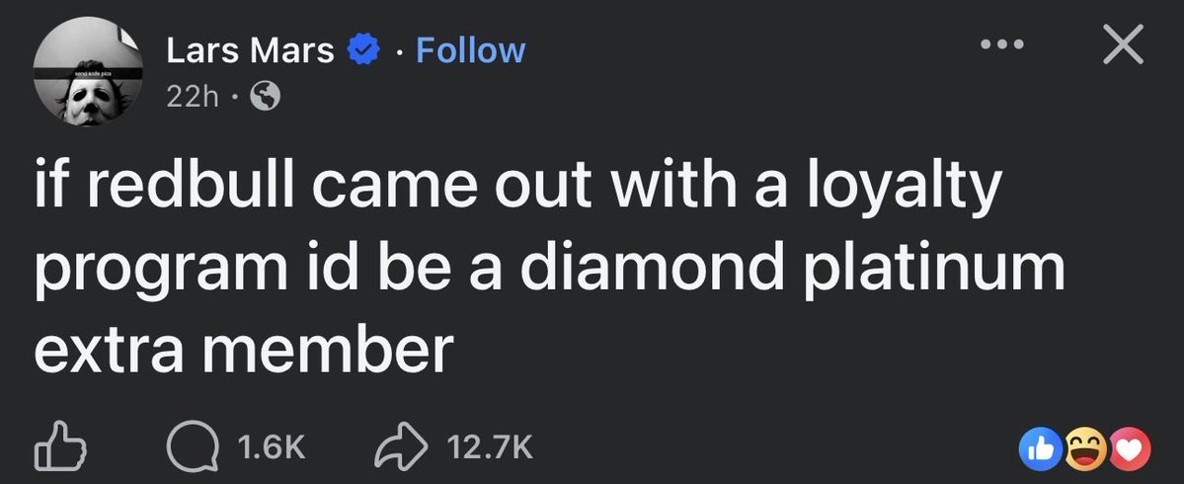Like the post with thumbs-up outline icon
The height and width of the screenshot is (484, 1184).
tap(60, 446)
